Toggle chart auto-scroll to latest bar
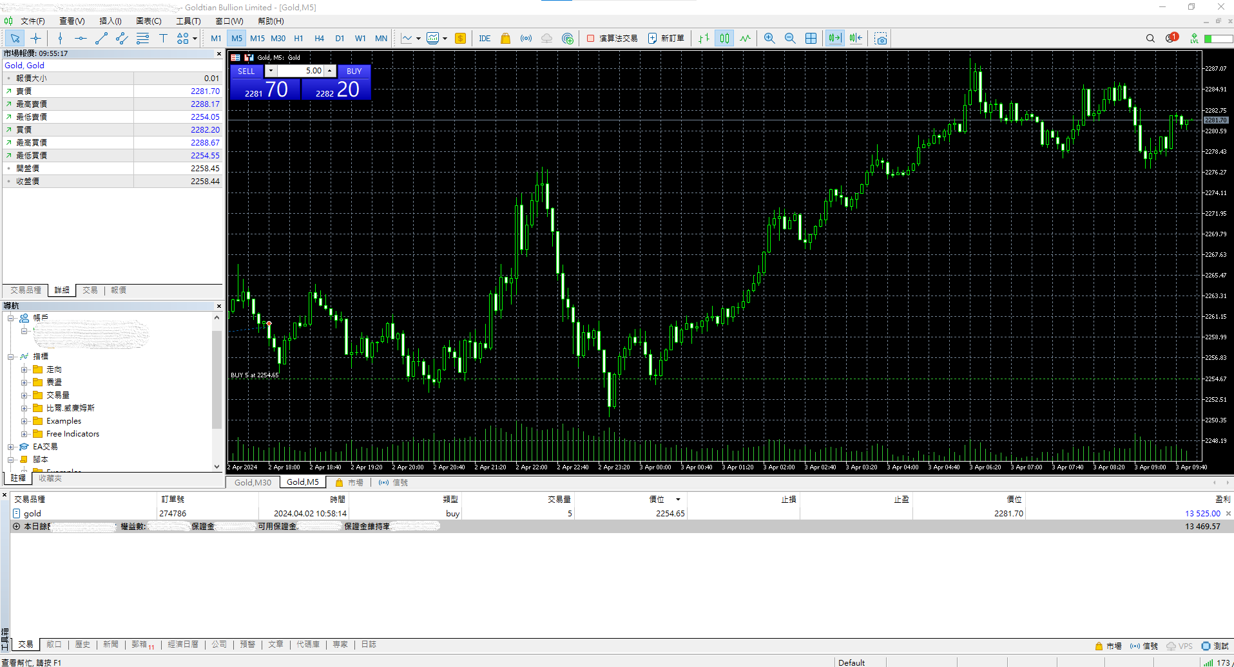The width and height of the screenshot is (1234, 667). tap(835, 39)
